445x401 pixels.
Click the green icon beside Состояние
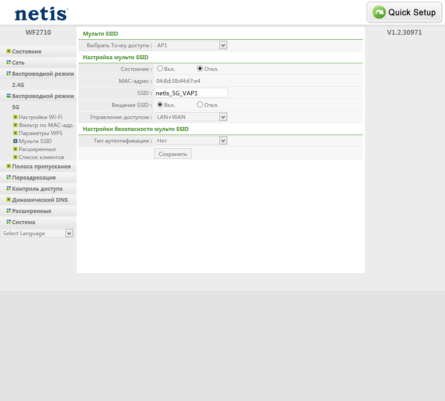pos(8,51)
